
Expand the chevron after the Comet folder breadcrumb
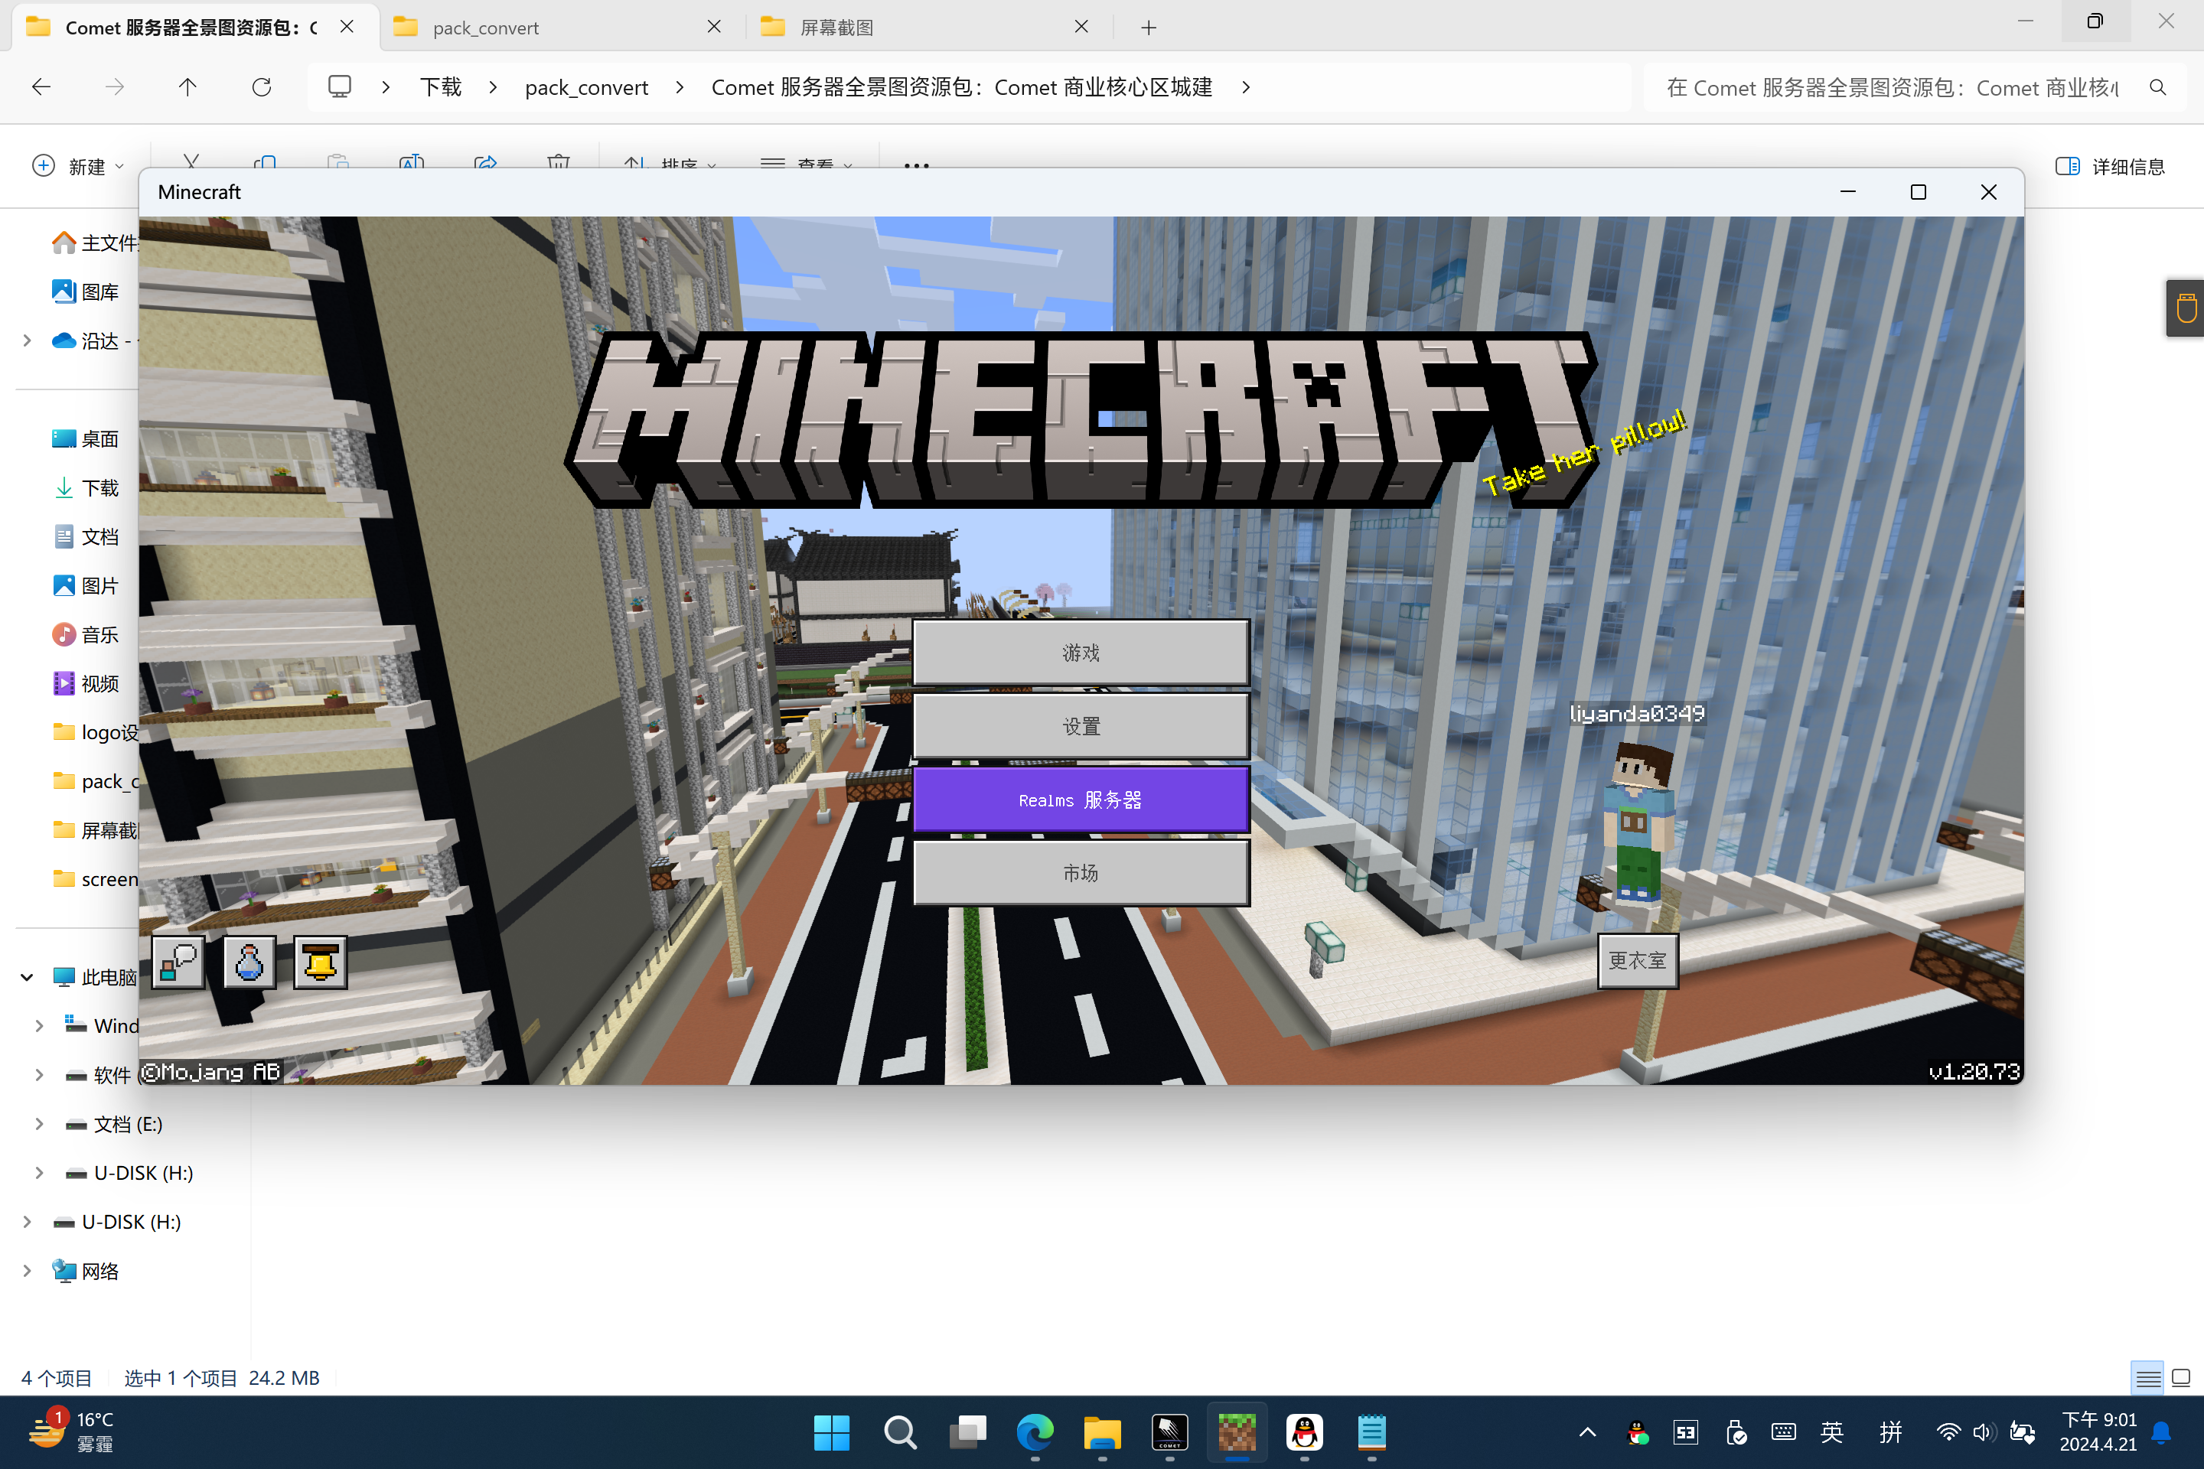pos(1245,87)
